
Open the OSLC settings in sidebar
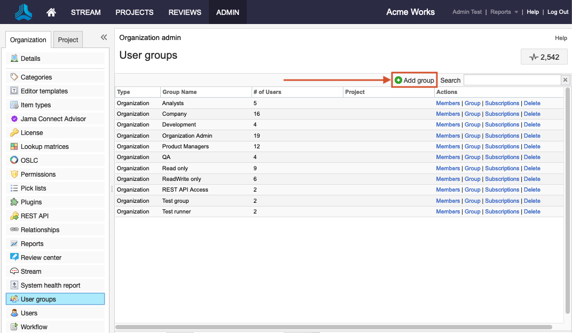pos(29,161)
